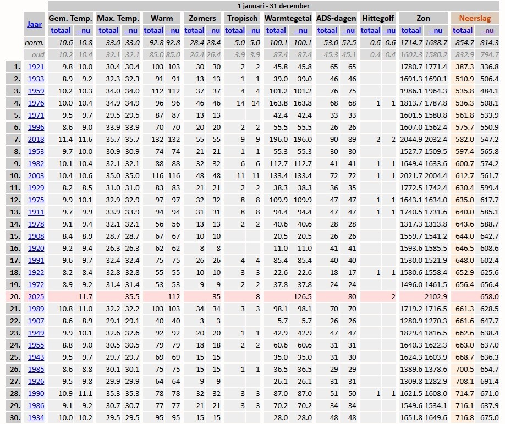Image resolution: width=505 pixels, height=424 pixels.
Task: Sort by totaal under Hittegolf
Action: click(x=370, y=30)
